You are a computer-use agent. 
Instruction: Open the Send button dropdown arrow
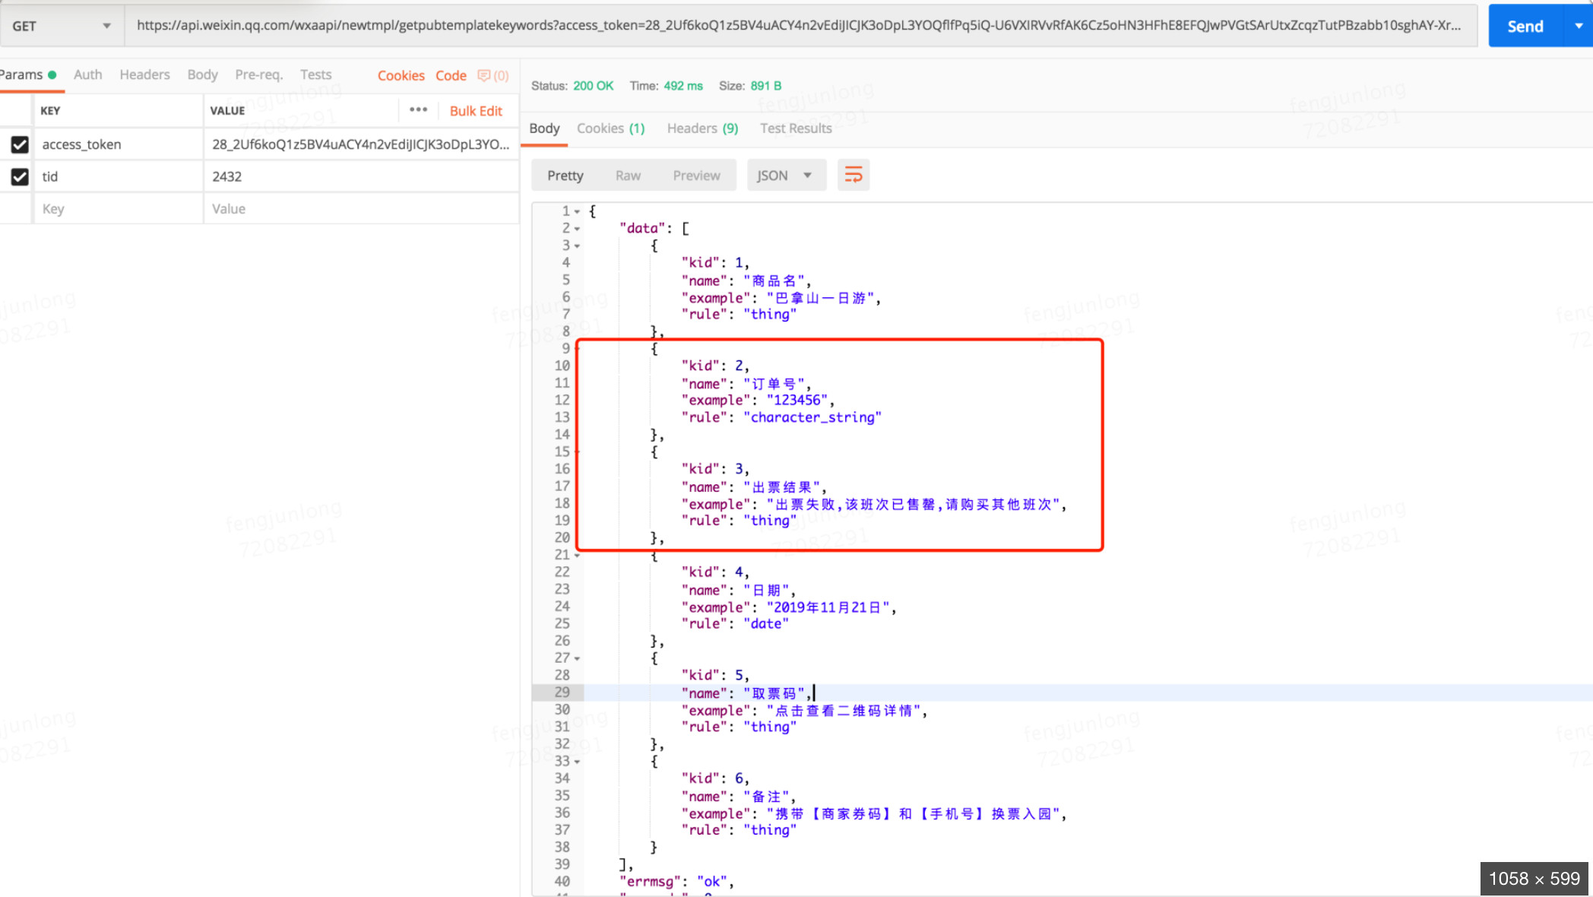[x=1579, y=26]
